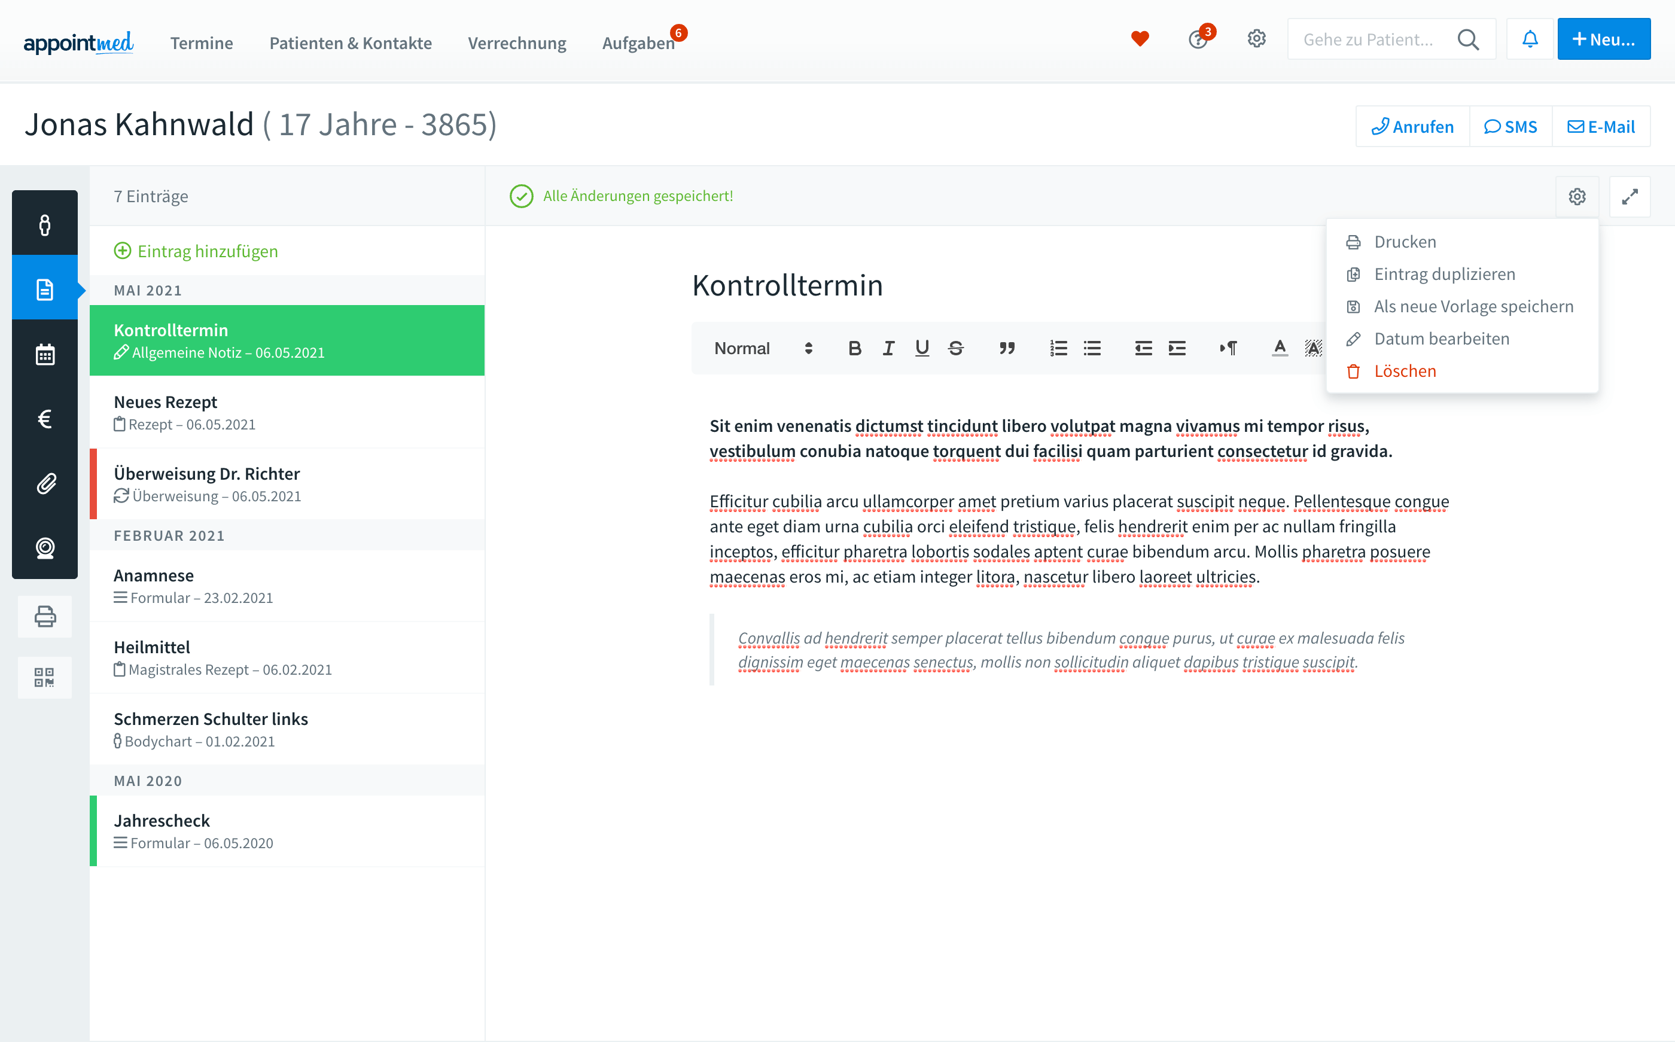
Task: Insert a bullet list
Action: coord(1092,349)
